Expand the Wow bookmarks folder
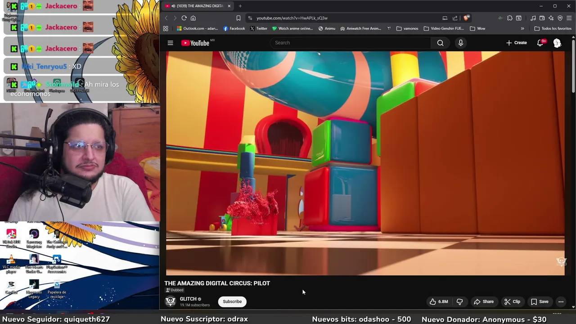Image resolution: width=576 pixels, height=324 pixels. click(477, 28)
